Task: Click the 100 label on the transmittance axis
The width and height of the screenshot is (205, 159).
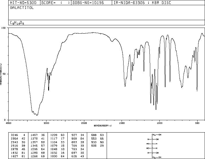Action: (x=3, y=28)
